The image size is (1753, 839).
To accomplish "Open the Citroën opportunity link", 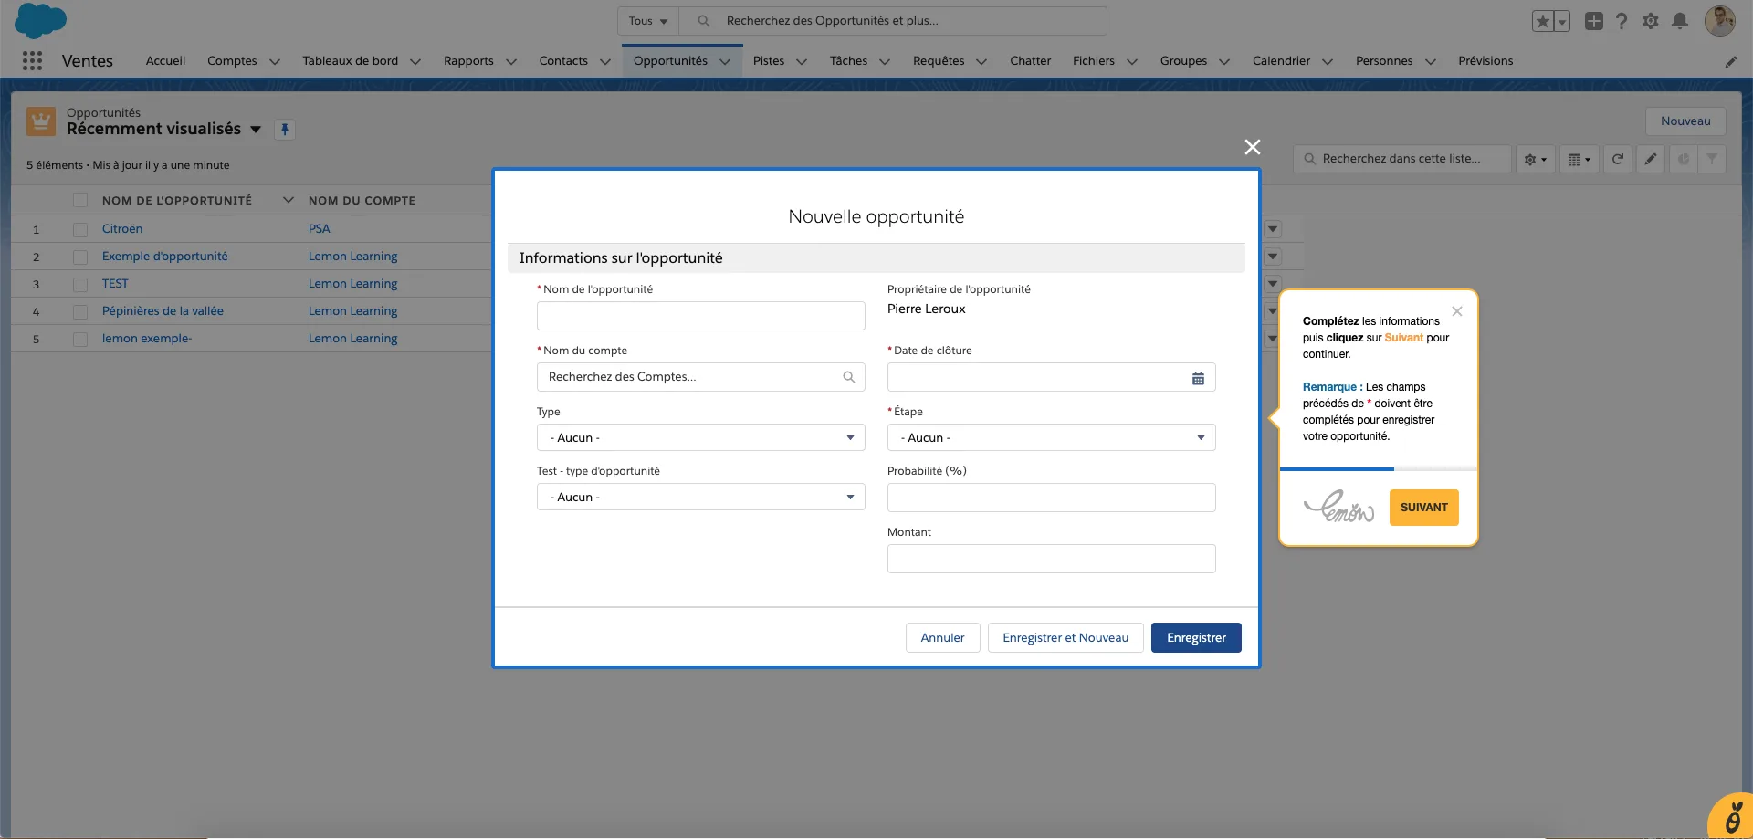I will 122,229.
